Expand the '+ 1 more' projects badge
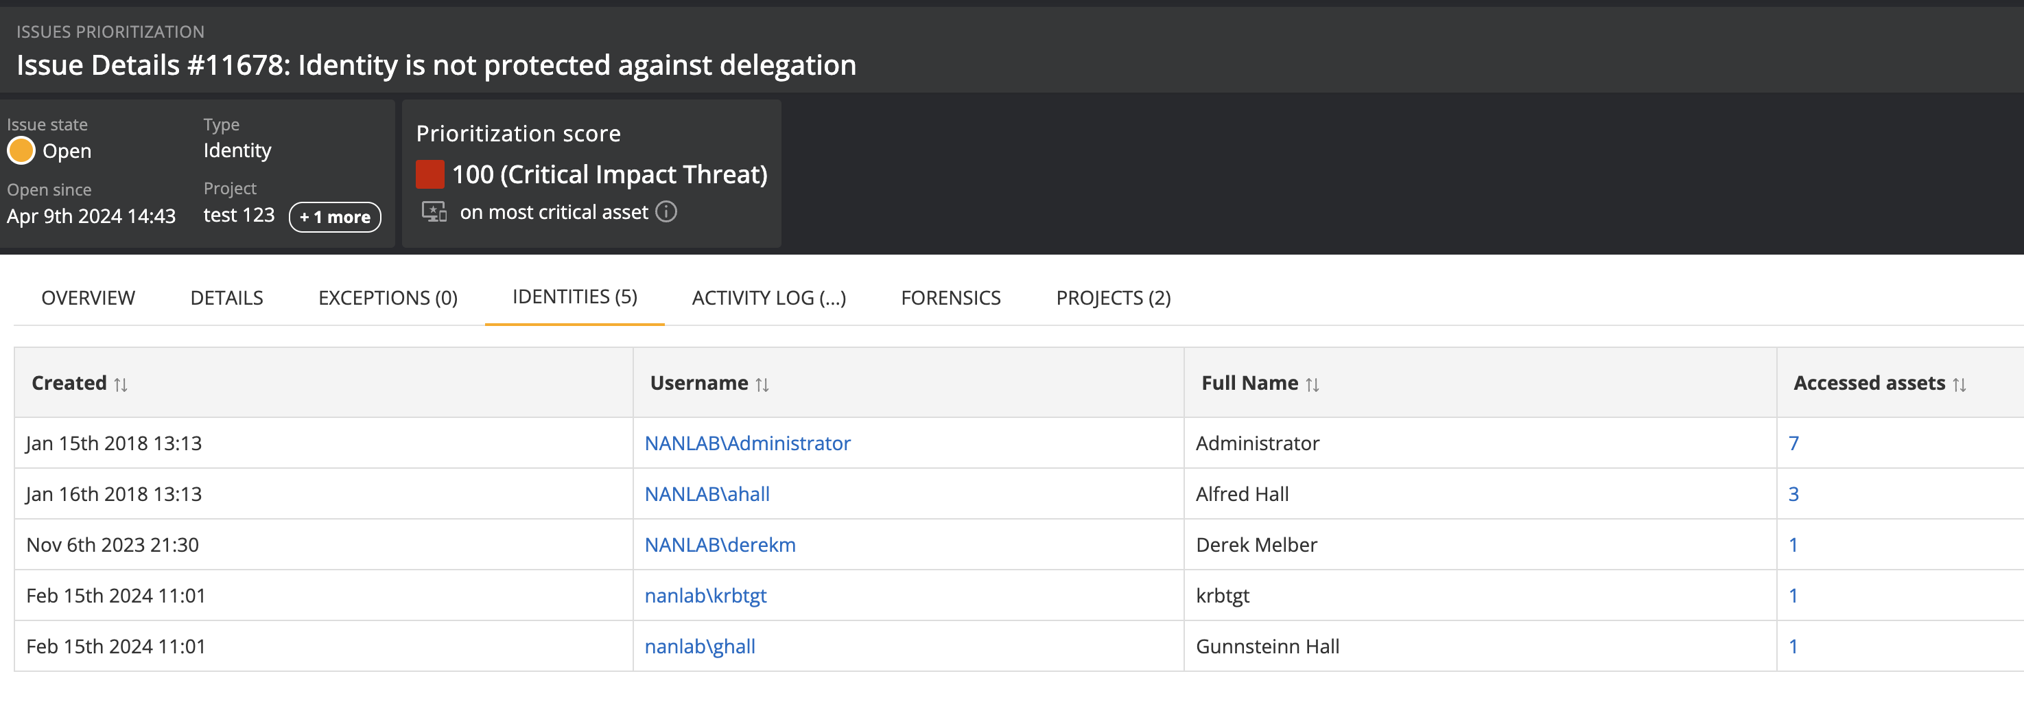The height and width of the screenshot is (711, 2024). pyautogui.click(x=335, y=217)
